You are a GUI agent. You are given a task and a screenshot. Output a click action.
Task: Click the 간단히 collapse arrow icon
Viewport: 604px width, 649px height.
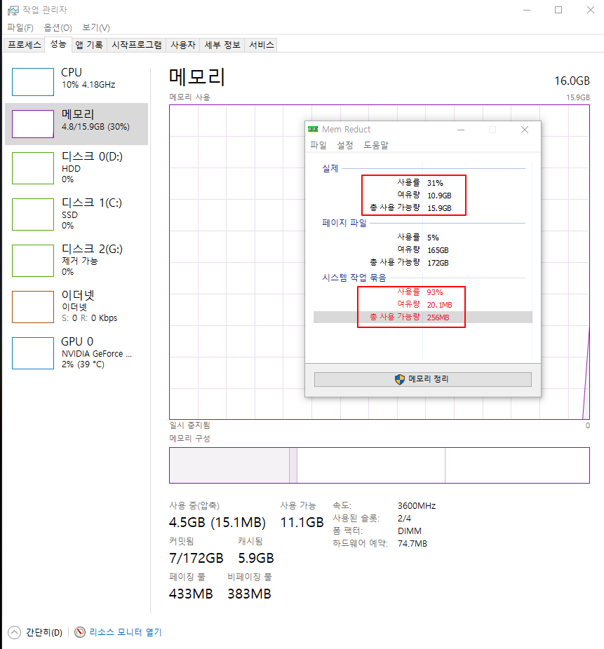coord(14,632)
